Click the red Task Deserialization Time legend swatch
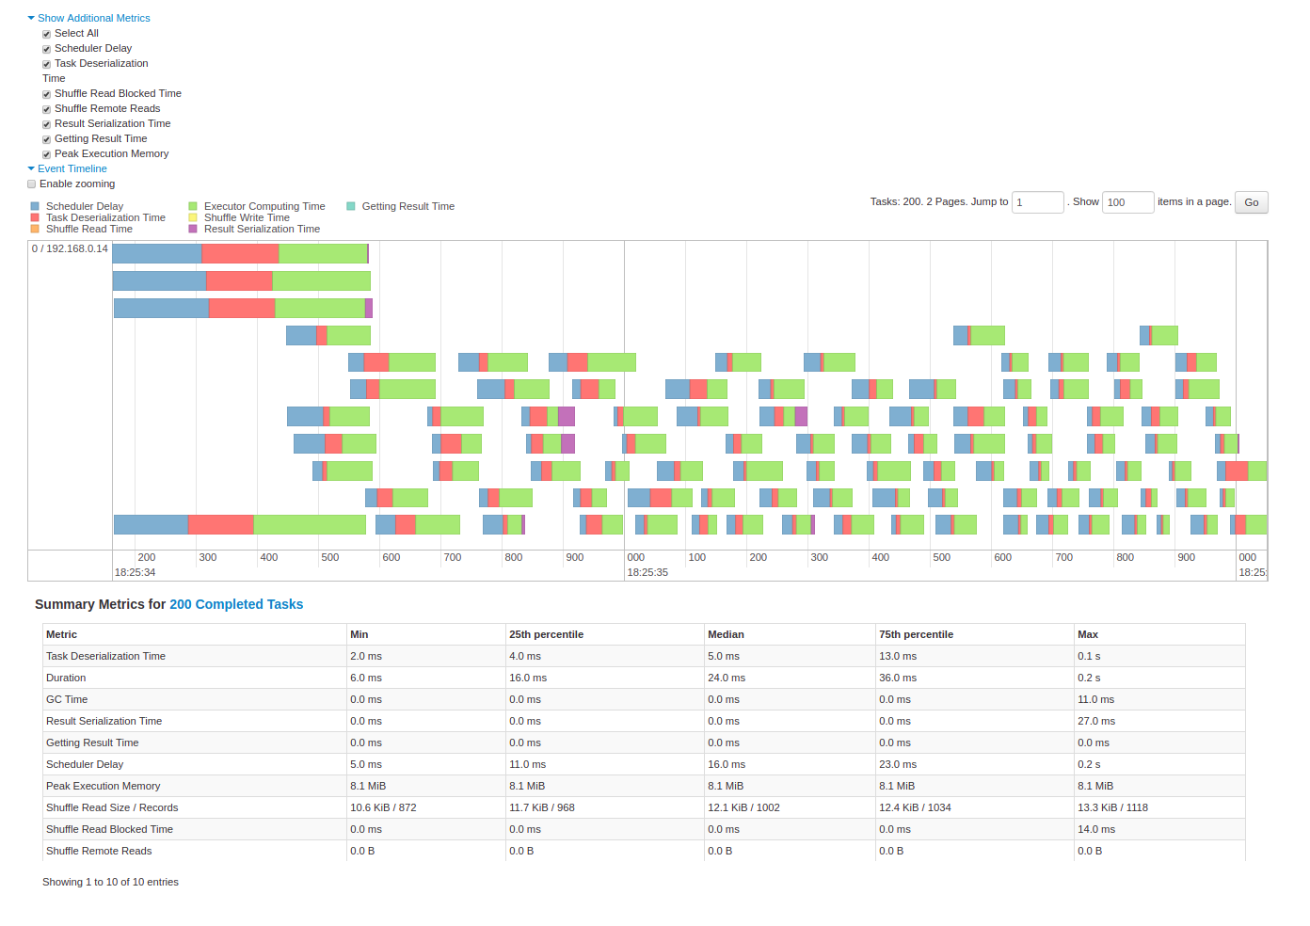Screen dimensions: 1310x926 [x=33, y=216]
